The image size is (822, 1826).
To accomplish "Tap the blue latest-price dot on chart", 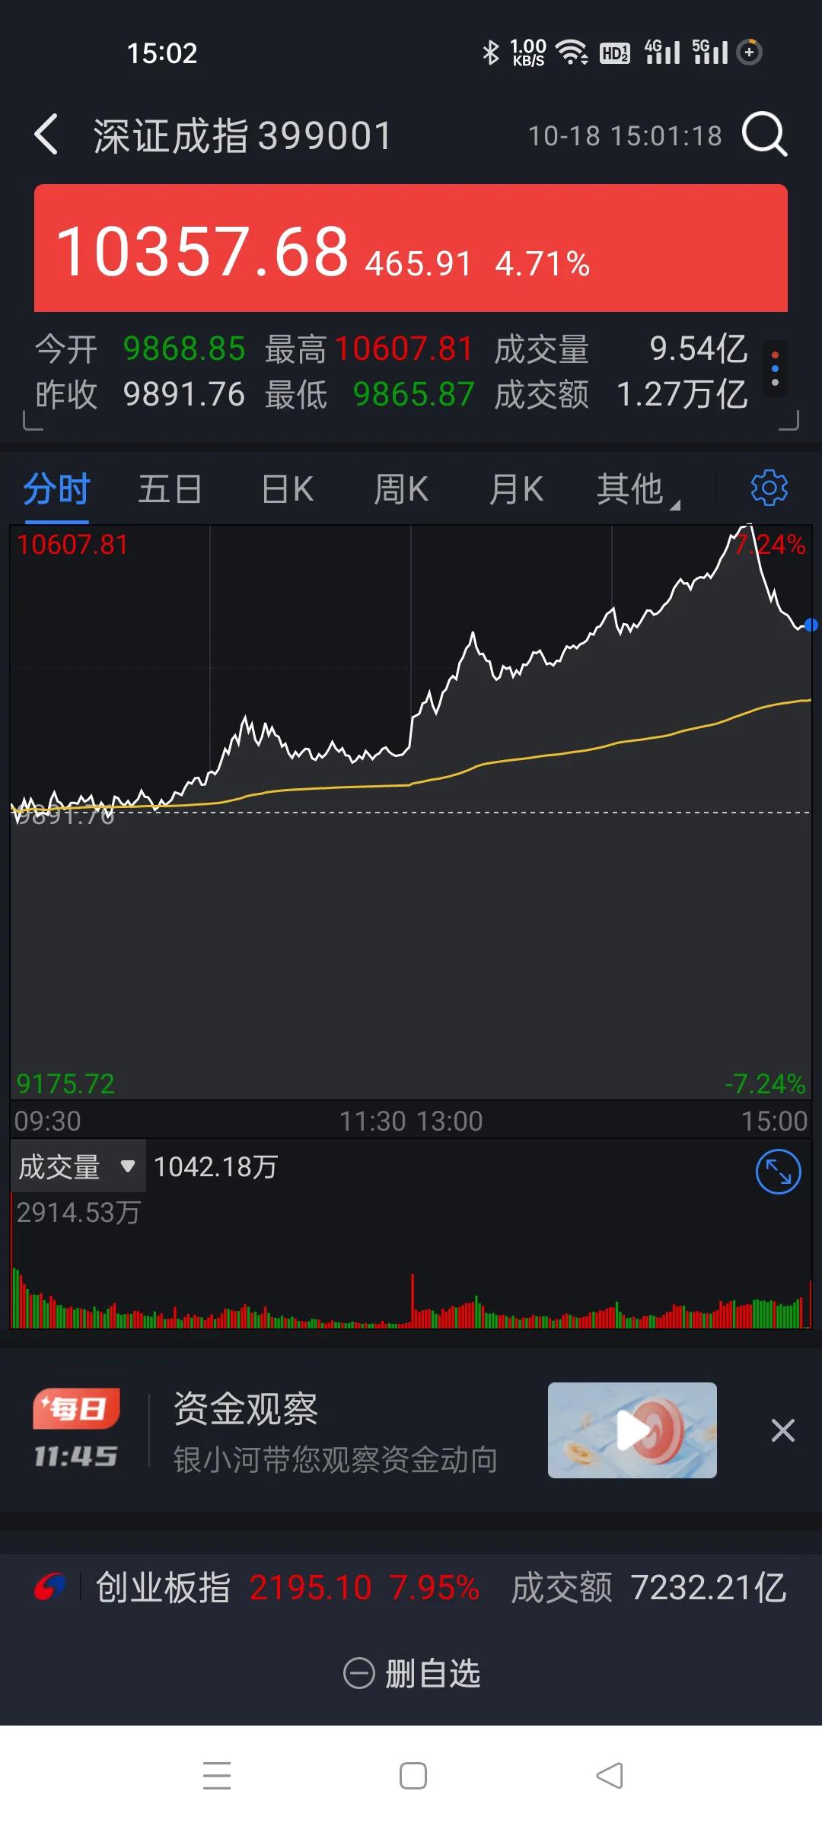I will tap(811, 625).
